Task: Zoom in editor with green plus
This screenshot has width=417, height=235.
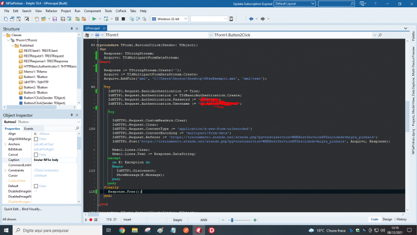Action: click(255, 220)
